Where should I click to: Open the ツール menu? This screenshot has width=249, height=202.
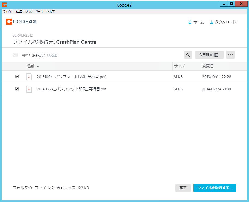pyautogui.click(x=39, y=12)
